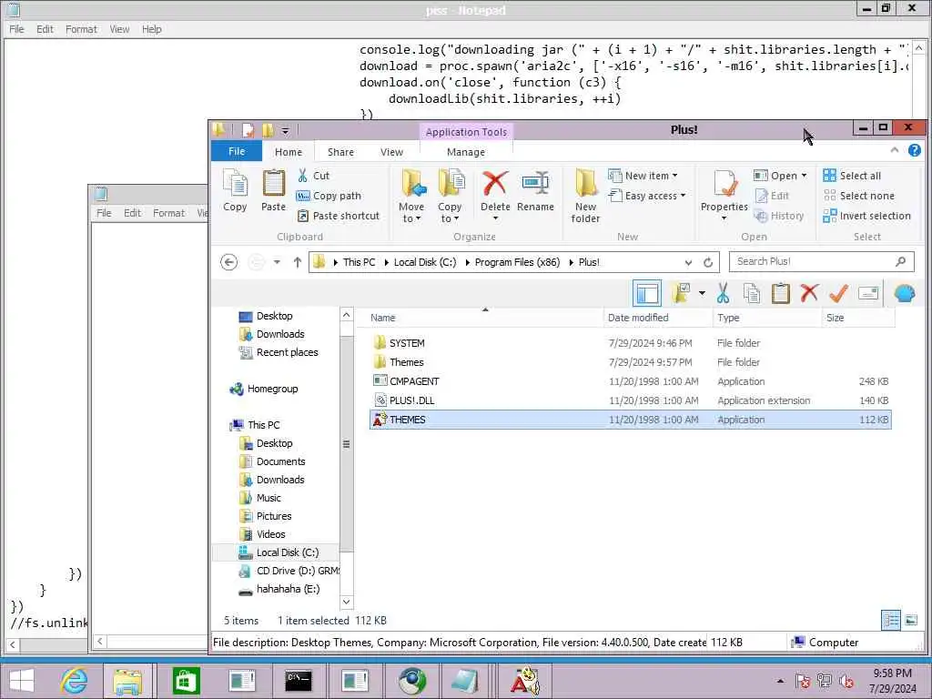Click the Notepad horizontal scrollbar left arrow
This screenshot has height=699, width=932.
tap(13, 644)
